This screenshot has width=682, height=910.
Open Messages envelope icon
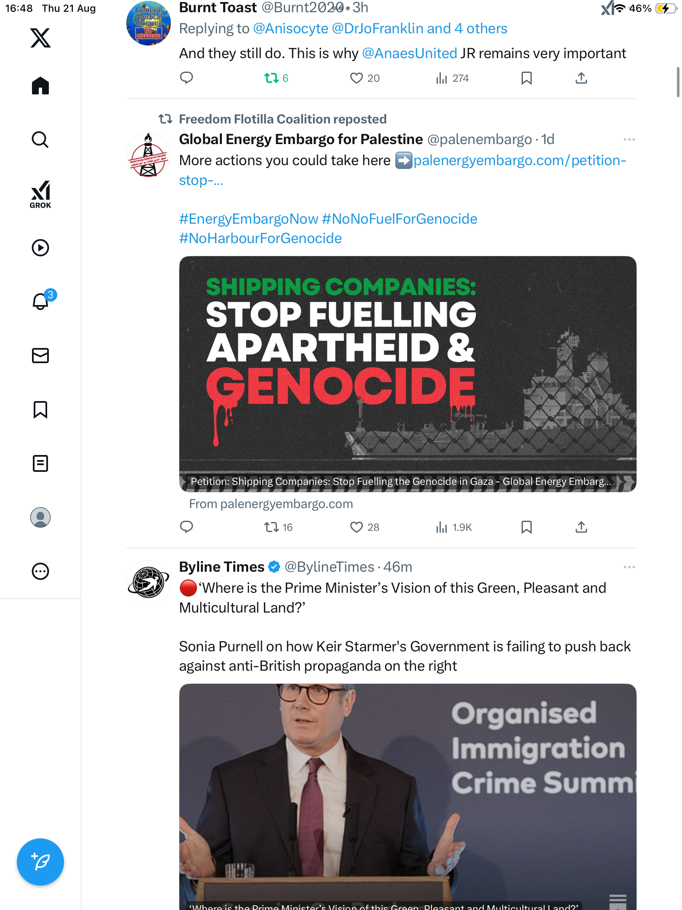click(x=40, y=355)
